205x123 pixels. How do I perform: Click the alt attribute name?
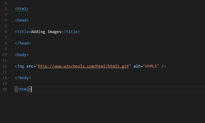[137, 66]
